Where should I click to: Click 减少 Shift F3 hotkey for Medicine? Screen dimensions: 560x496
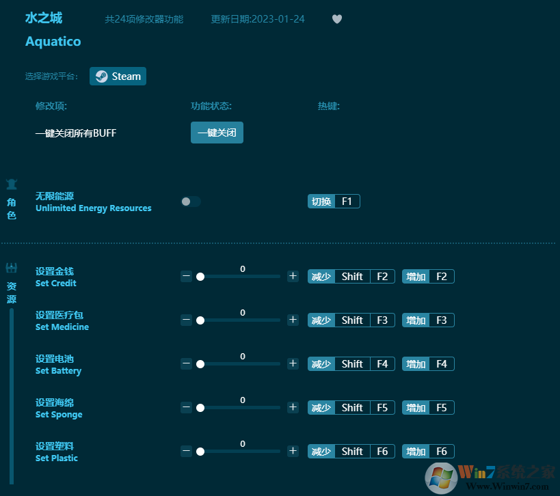coord(351,320)
